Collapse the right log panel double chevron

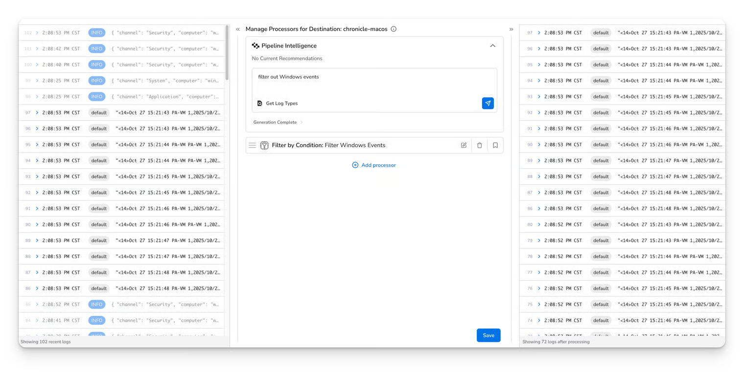[x=511, y=29]
